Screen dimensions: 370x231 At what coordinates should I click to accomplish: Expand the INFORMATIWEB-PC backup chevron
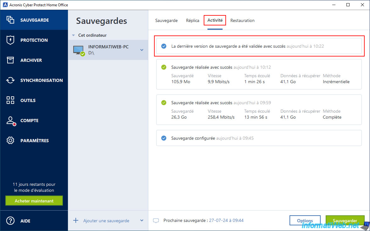click(142, 50)
